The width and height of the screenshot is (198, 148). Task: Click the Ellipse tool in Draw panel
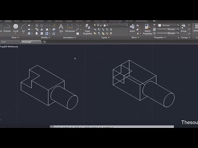coord(29,29)
